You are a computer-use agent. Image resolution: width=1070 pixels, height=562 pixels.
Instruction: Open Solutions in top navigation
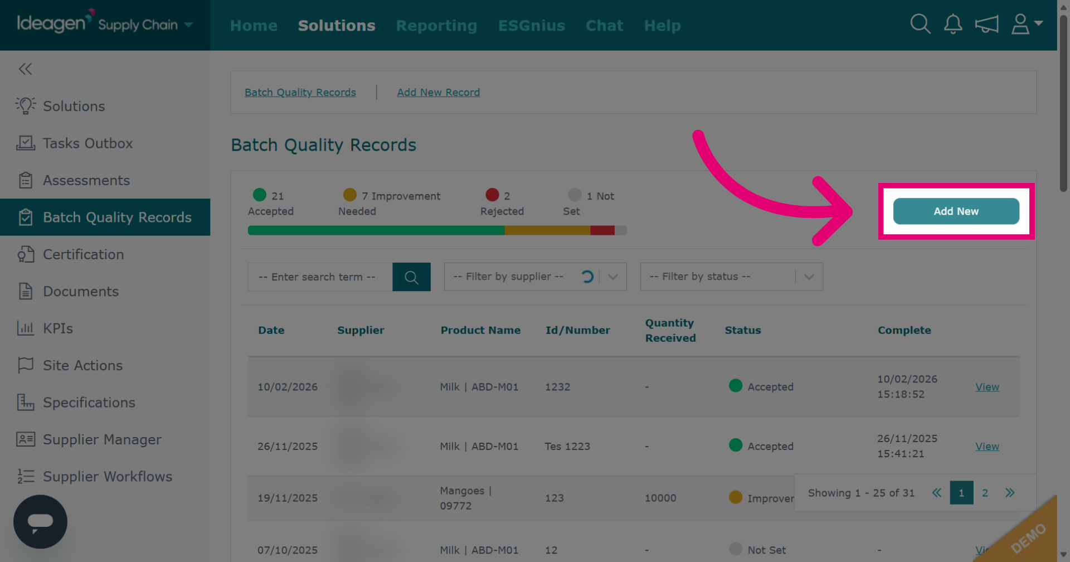[x=337, y=26]
